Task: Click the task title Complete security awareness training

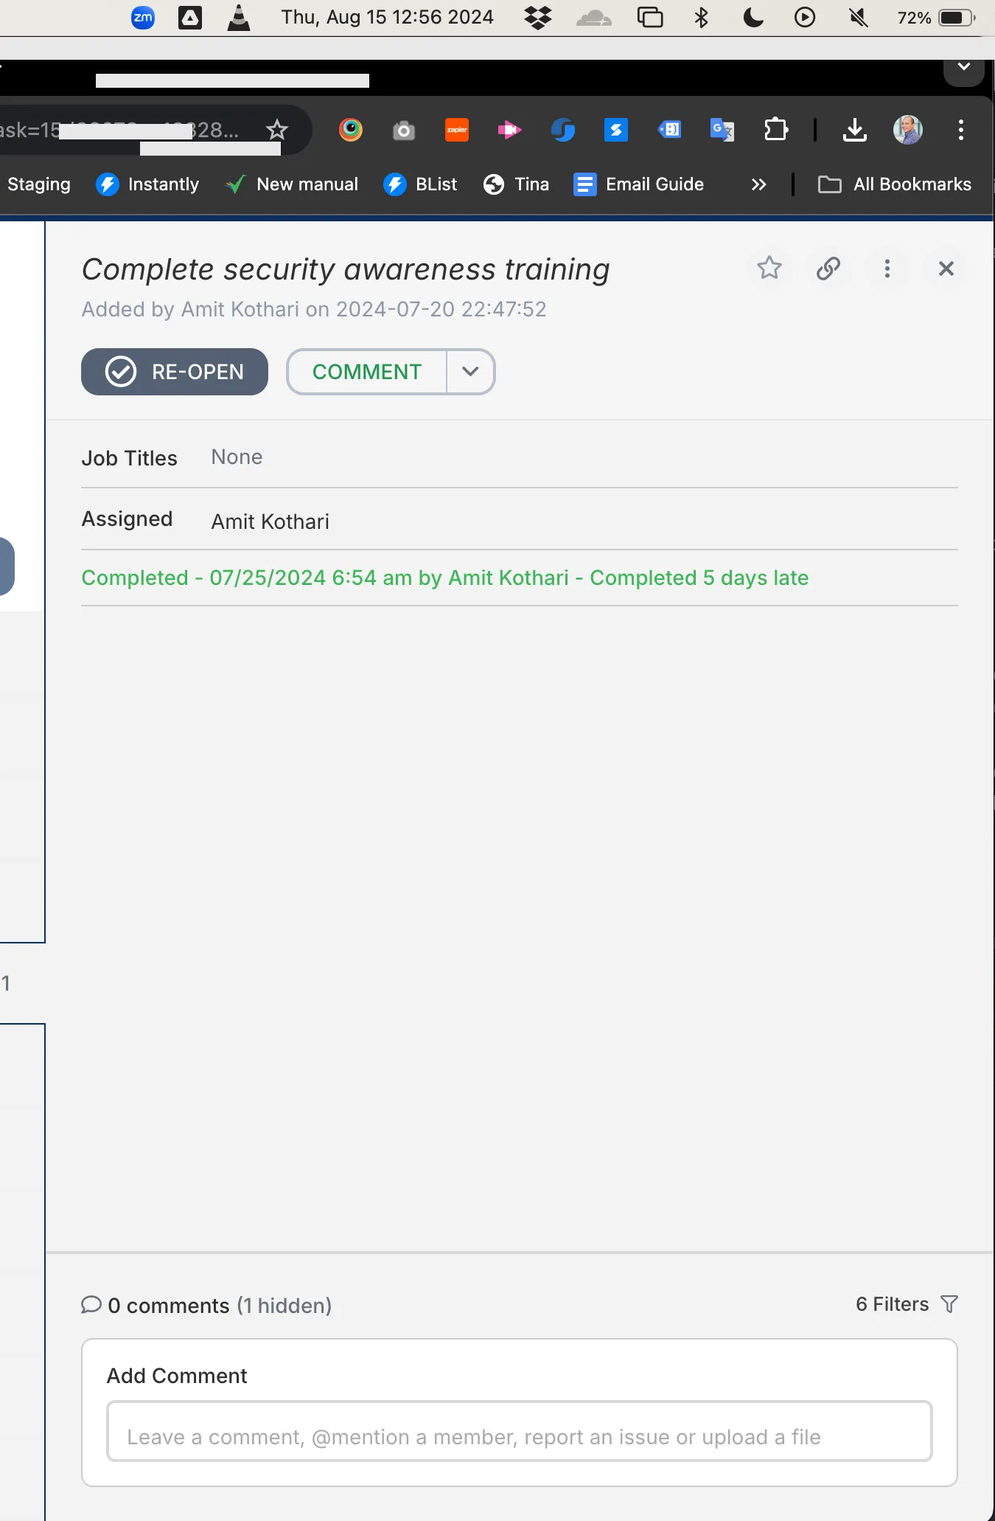Action: [x=346, y=269]
